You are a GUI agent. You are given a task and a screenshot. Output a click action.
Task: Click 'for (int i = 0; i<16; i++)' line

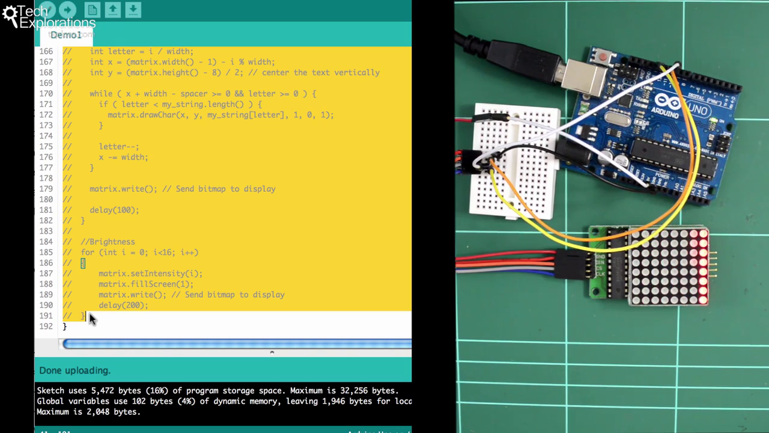(139, 253)
